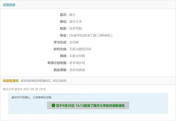176x121 pixels.
Task: Click the sender line 南开大学 招生办 2022-09-28
Action: point(24,89)
